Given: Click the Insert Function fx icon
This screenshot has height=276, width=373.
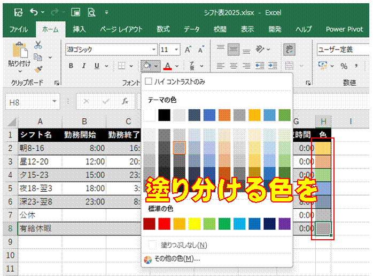Looking at the screenshot, I should pyautogui.click(x=125, y=101).
